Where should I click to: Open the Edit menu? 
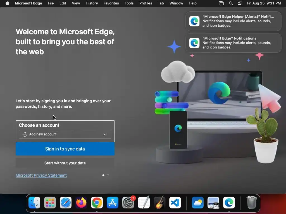pos(63,3)
